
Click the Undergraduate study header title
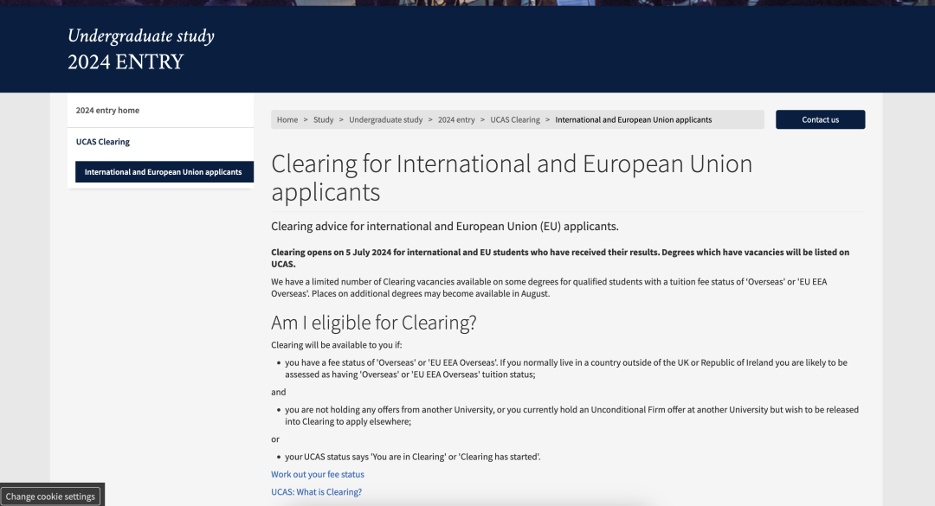141,36
